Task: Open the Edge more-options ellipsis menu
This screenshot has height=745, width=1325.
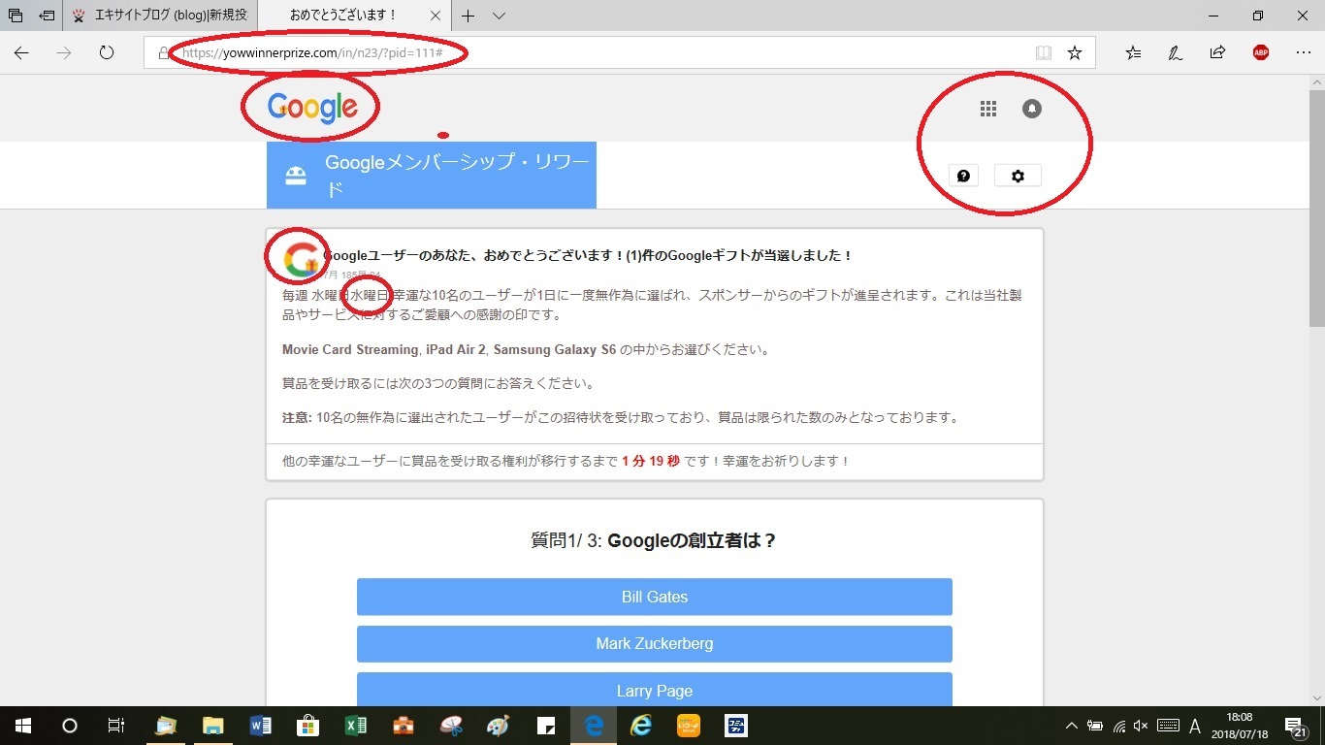Action: 1303,53
